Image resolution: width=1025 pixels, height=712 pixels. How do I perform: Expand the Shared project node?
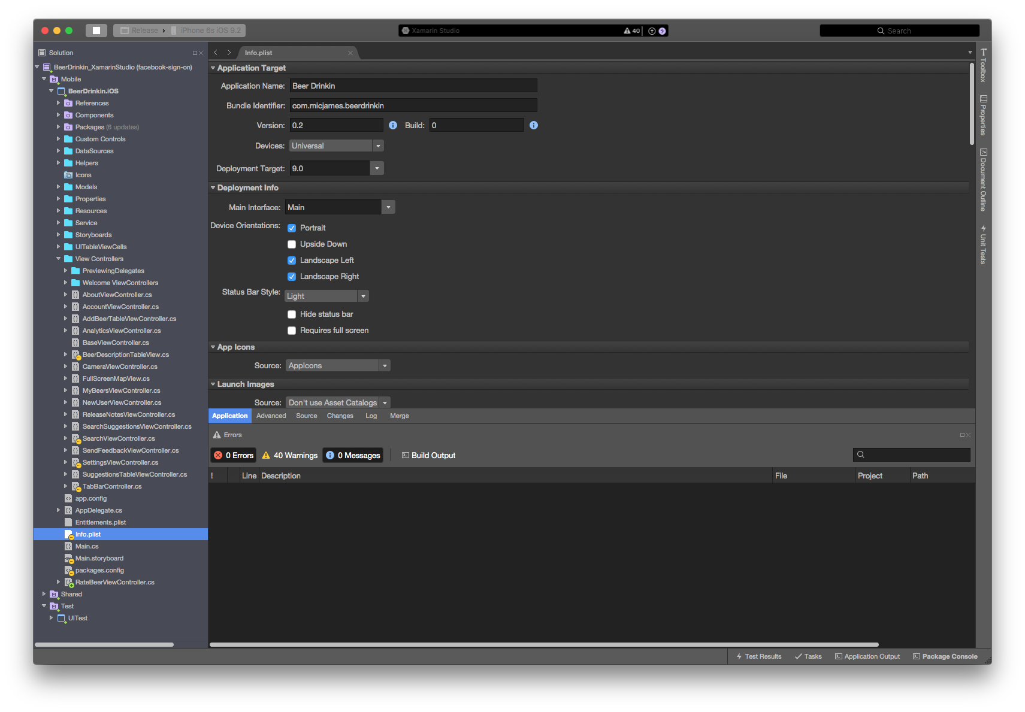tap(44, 594)
